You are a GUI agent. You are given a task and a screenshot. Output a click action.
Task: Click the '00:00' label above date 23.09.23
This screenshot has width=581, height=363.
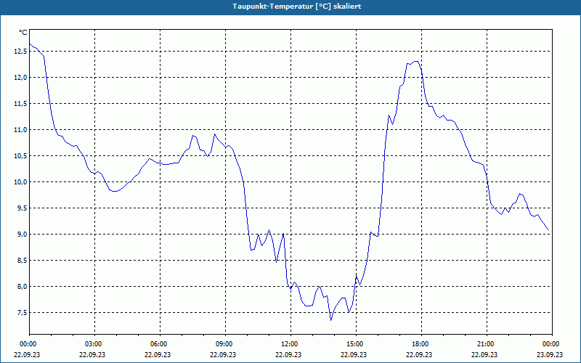point(552,344)
